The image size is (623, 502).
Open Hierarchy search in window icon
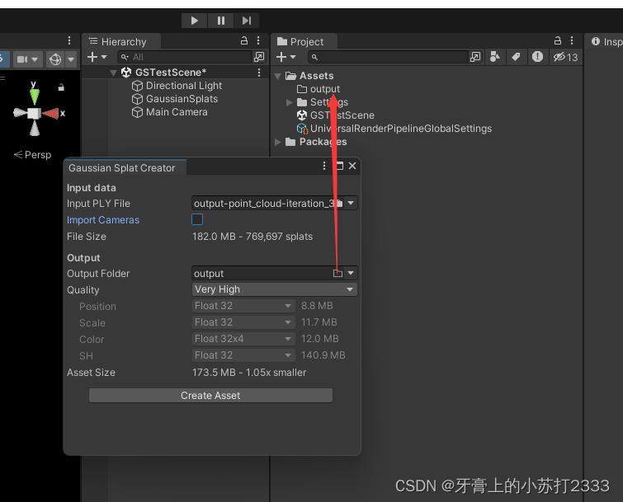pyautogui.click(x=259, y=57)
